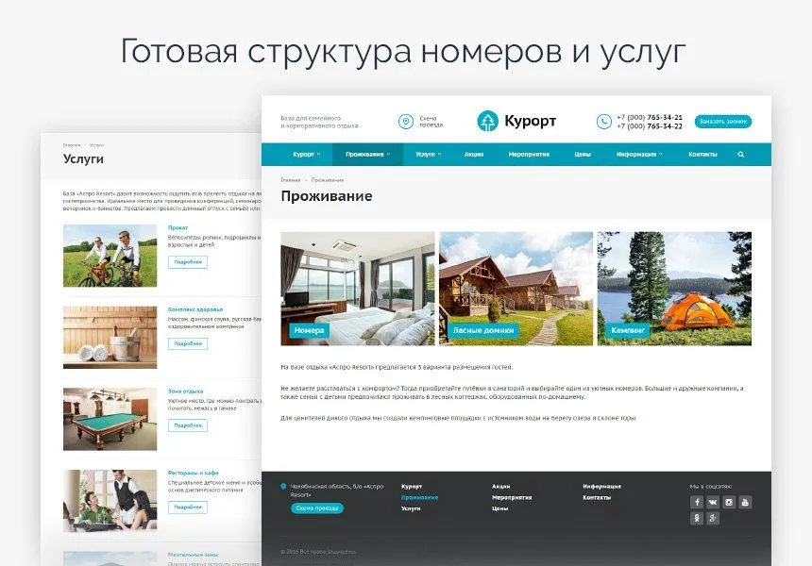
Task: Open the Акции menu item
Action: tap(474, 153)
